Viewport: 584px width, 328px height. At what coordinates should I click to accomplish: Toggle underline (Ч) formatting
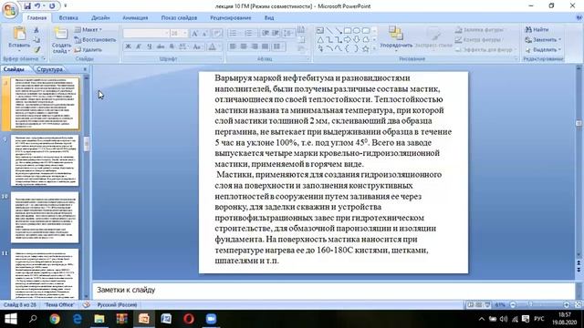click(x=150, y=46)
